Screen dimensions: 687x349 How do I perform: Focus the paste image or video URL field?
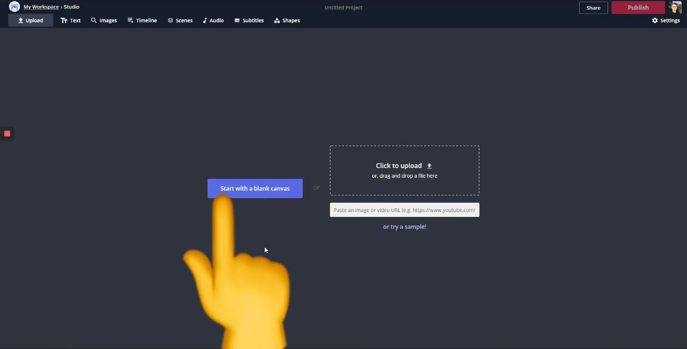(x=405, y=210)
